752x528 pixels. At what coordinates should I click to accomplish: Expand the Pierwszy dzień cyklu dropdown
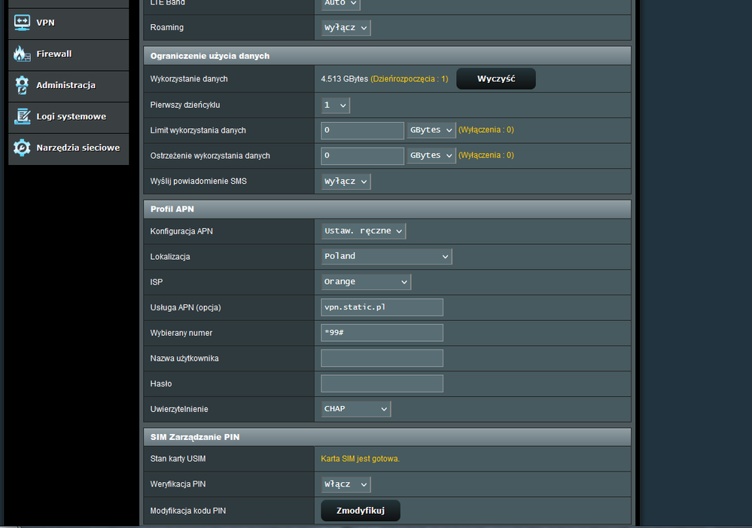(335, 105)
